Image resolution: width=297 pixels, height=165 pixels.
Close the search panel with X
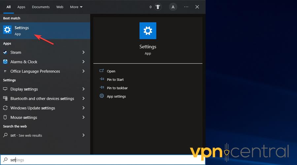[x=197, y=7]
